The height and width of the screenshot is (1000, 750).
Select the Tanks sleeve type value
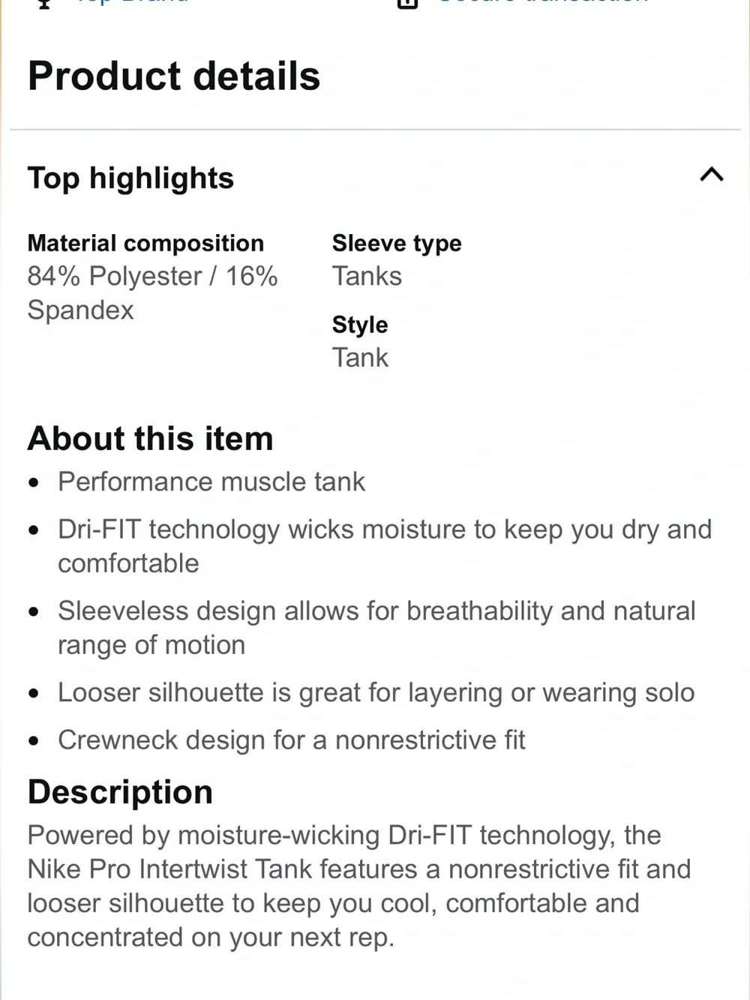point(367,276)
